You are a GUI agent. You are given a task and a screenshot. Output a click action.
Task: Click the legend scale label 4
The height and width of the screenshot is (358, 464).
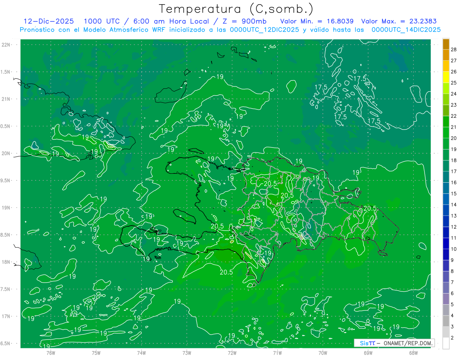coord(452,316)
